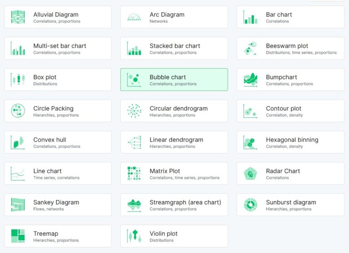349x253 pixels.
Task: Click 'Hierarchies, proportions' under Treemap
Action: pyautogui.click(x=56, y=240)
